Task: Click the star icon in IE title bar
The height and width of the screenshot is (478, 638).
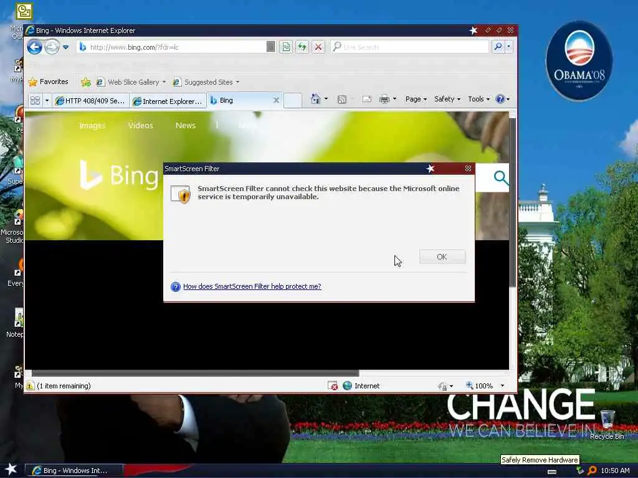Action: (474, 30)
